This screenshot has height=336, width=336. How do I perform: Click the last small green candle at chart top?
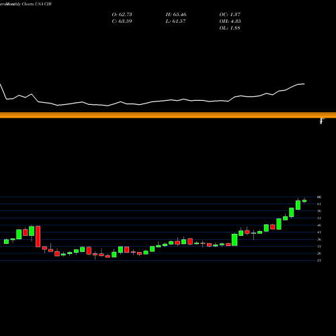coord(304,201)
